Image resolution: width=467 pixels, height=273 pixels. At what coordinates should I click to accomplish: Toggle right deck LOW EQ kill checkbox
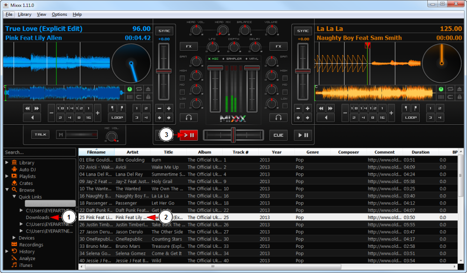[285, 106]
